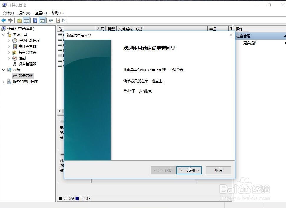Click the 简单卷只能在单一磁盘上 text
Viewport: 286px width, 208px height.
tap(144, 81)
